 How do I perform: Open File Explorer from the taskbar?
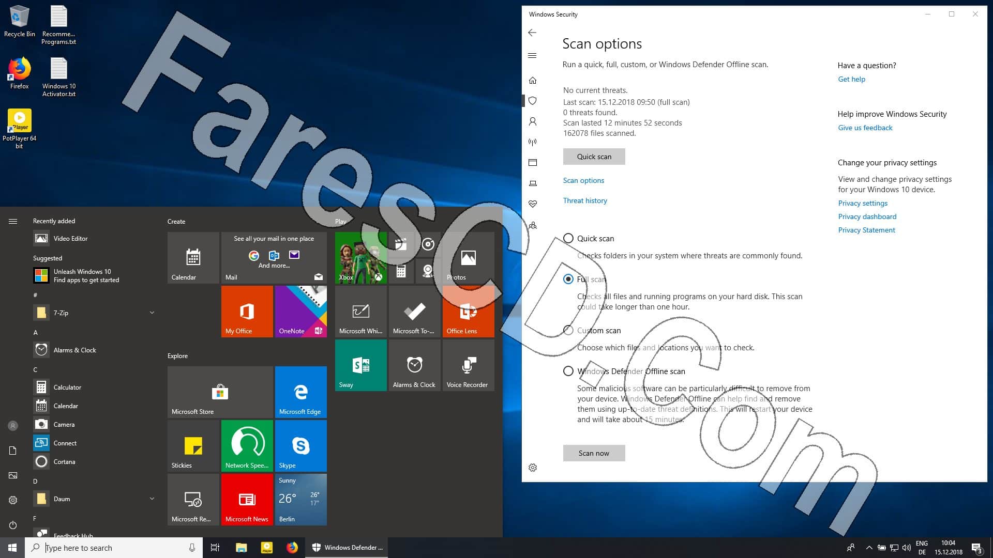(241, 548)
